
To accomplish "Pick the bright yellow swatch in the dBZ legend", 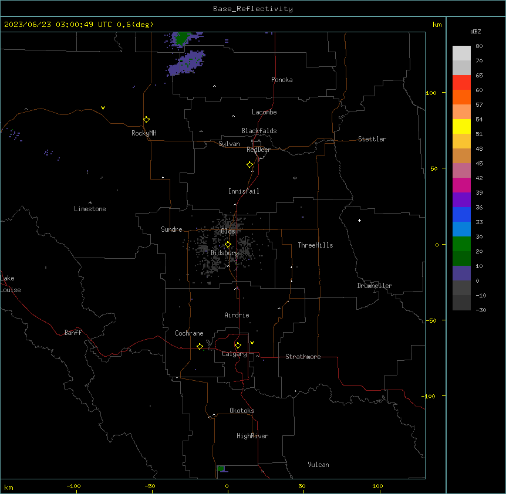I will click(x=461, y=126).
